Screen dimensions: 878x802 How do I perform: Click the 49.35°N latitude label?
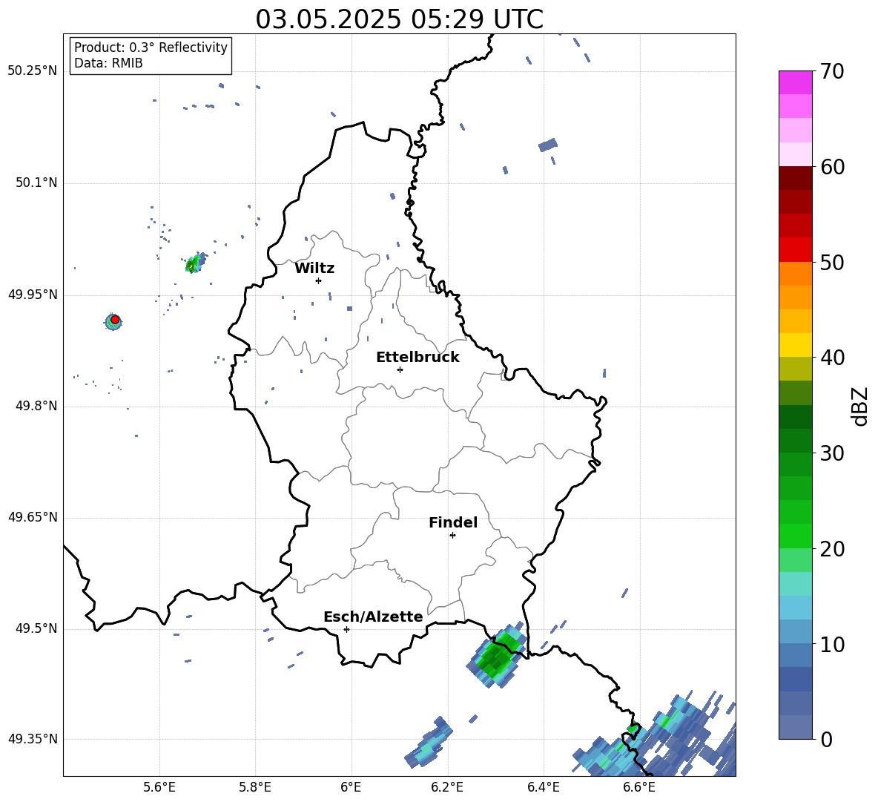tap(33, 739)
